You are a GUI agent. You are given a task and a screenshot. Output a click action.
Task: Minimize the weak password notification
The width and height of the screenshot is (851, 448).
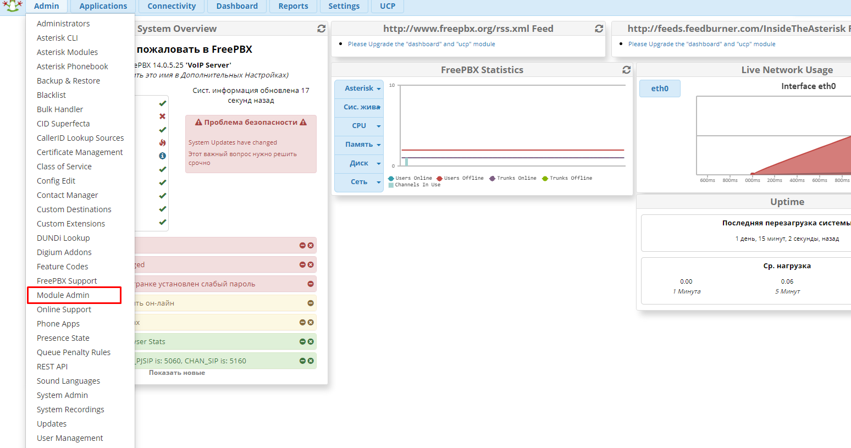click(x=311, y=284)
